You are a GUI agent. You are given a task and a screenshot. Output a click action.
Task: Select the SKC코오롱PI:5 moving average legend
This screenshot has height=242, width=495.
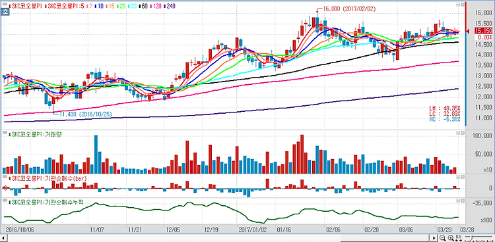coord(65,6)
